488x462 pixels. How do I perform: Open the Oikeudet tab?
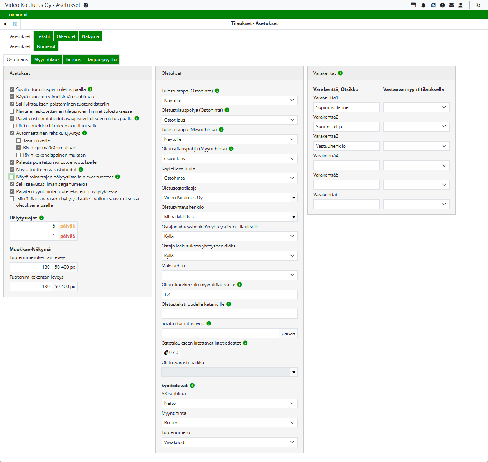66,36
